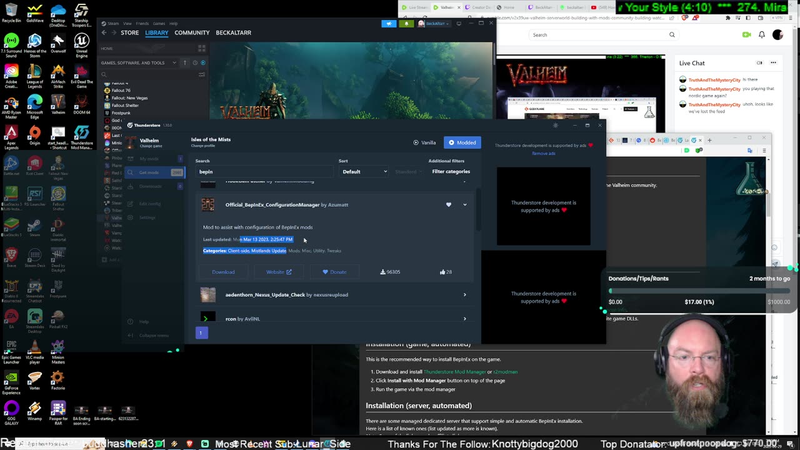Open Vortex desktop shortcut
The height and width of the screenshot is (450, 800).
(35, 381)
